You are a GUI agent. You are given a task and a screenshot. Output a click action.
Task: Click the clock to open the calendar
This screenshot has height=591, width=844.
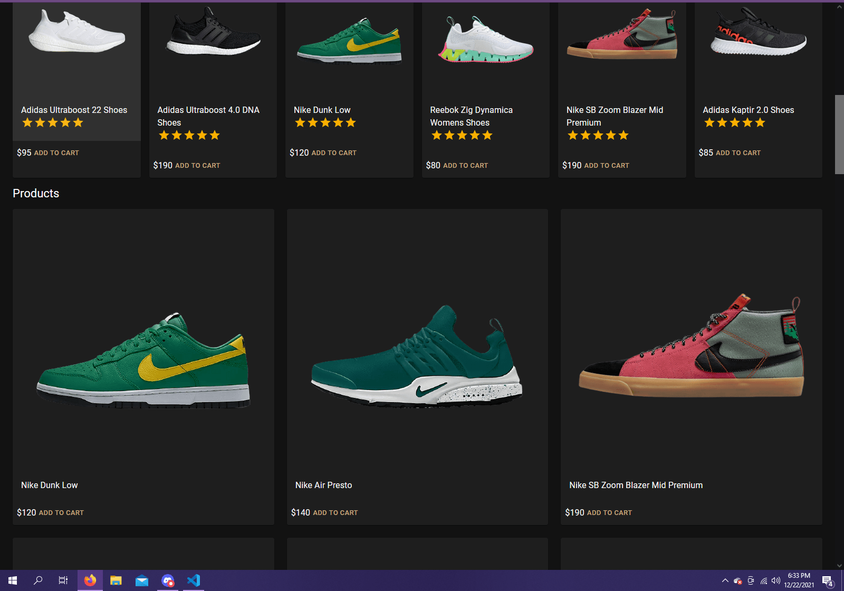pyautogui.click(x=798, y=580)
